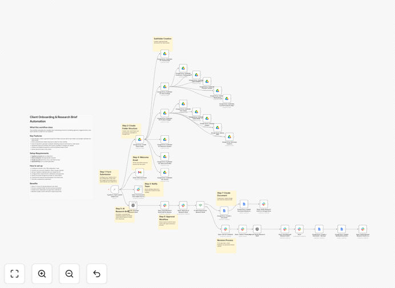Viewport: 395px width, 288px height.
Task: Open the green If Approved branching node
Action: point(200,205)
